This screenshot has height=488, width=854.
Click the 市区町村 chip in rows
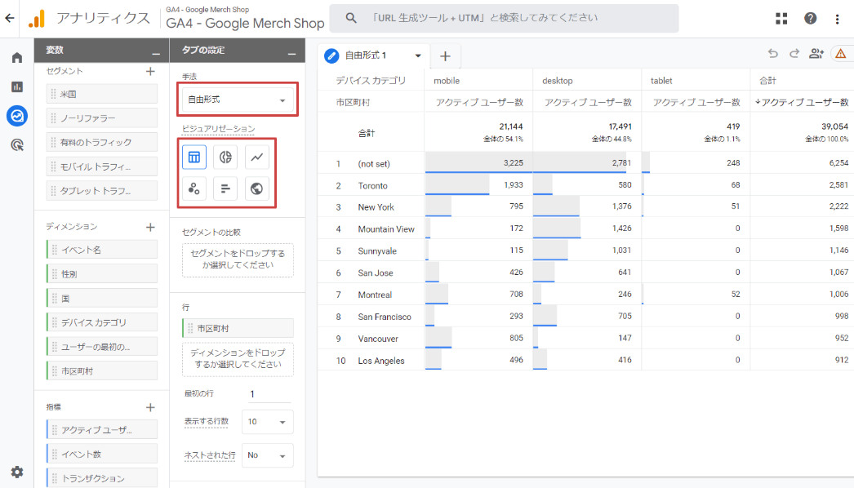[238, 328]
